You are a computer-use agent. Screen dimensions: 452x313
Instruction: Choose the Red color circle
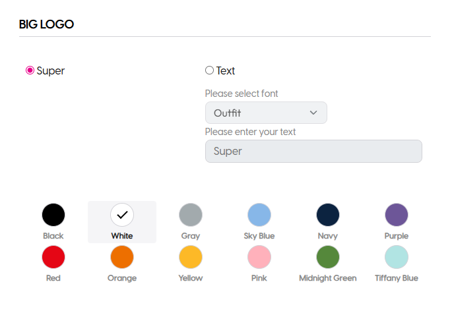pos(53,257)
